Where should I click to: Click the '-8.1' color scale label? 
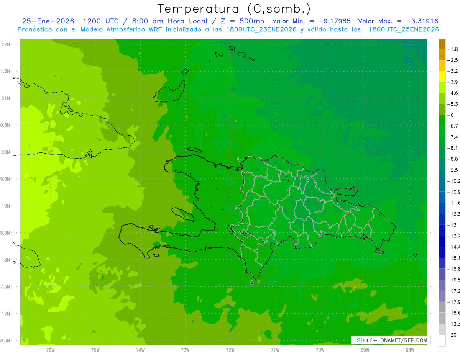[453, 148]
